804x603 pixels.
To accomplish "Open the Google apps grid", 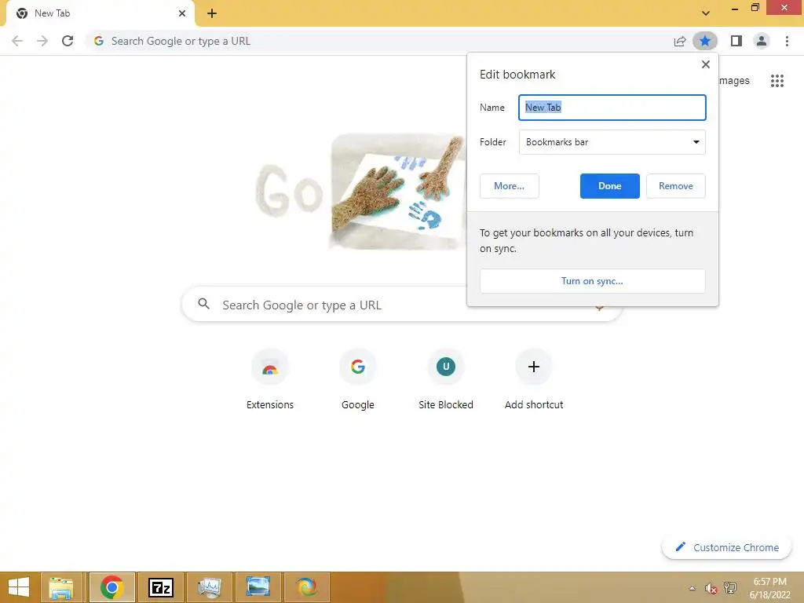I will (777, 81).
